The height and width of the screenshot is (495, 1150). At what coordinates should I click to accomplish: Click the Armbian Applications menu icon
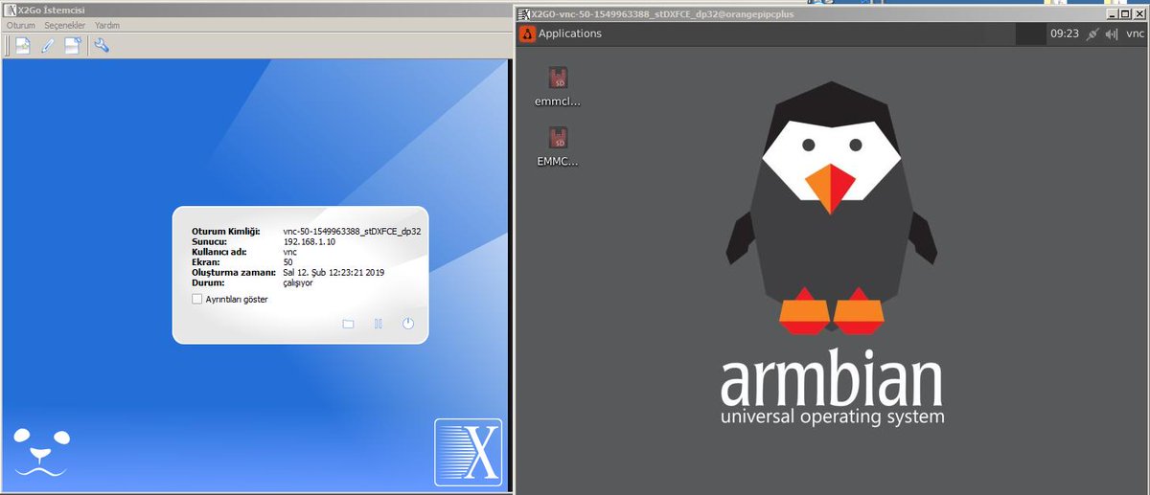coord(527,34)
